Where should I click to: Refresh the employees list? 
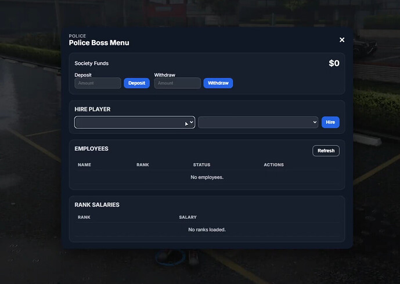pos(326,151)
